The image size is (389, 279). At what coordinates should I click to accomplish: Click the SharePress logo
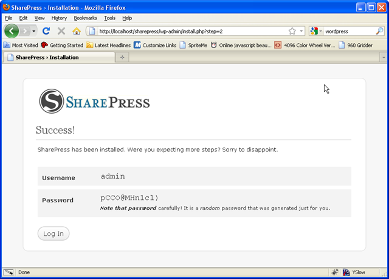[95, 101]
